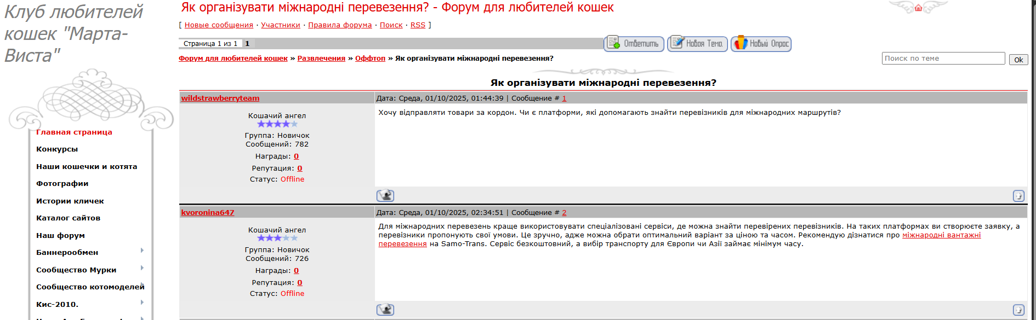Expand the Кис-2010 submenu arrow
The image size is (1036, 320).
click(142, 302)
